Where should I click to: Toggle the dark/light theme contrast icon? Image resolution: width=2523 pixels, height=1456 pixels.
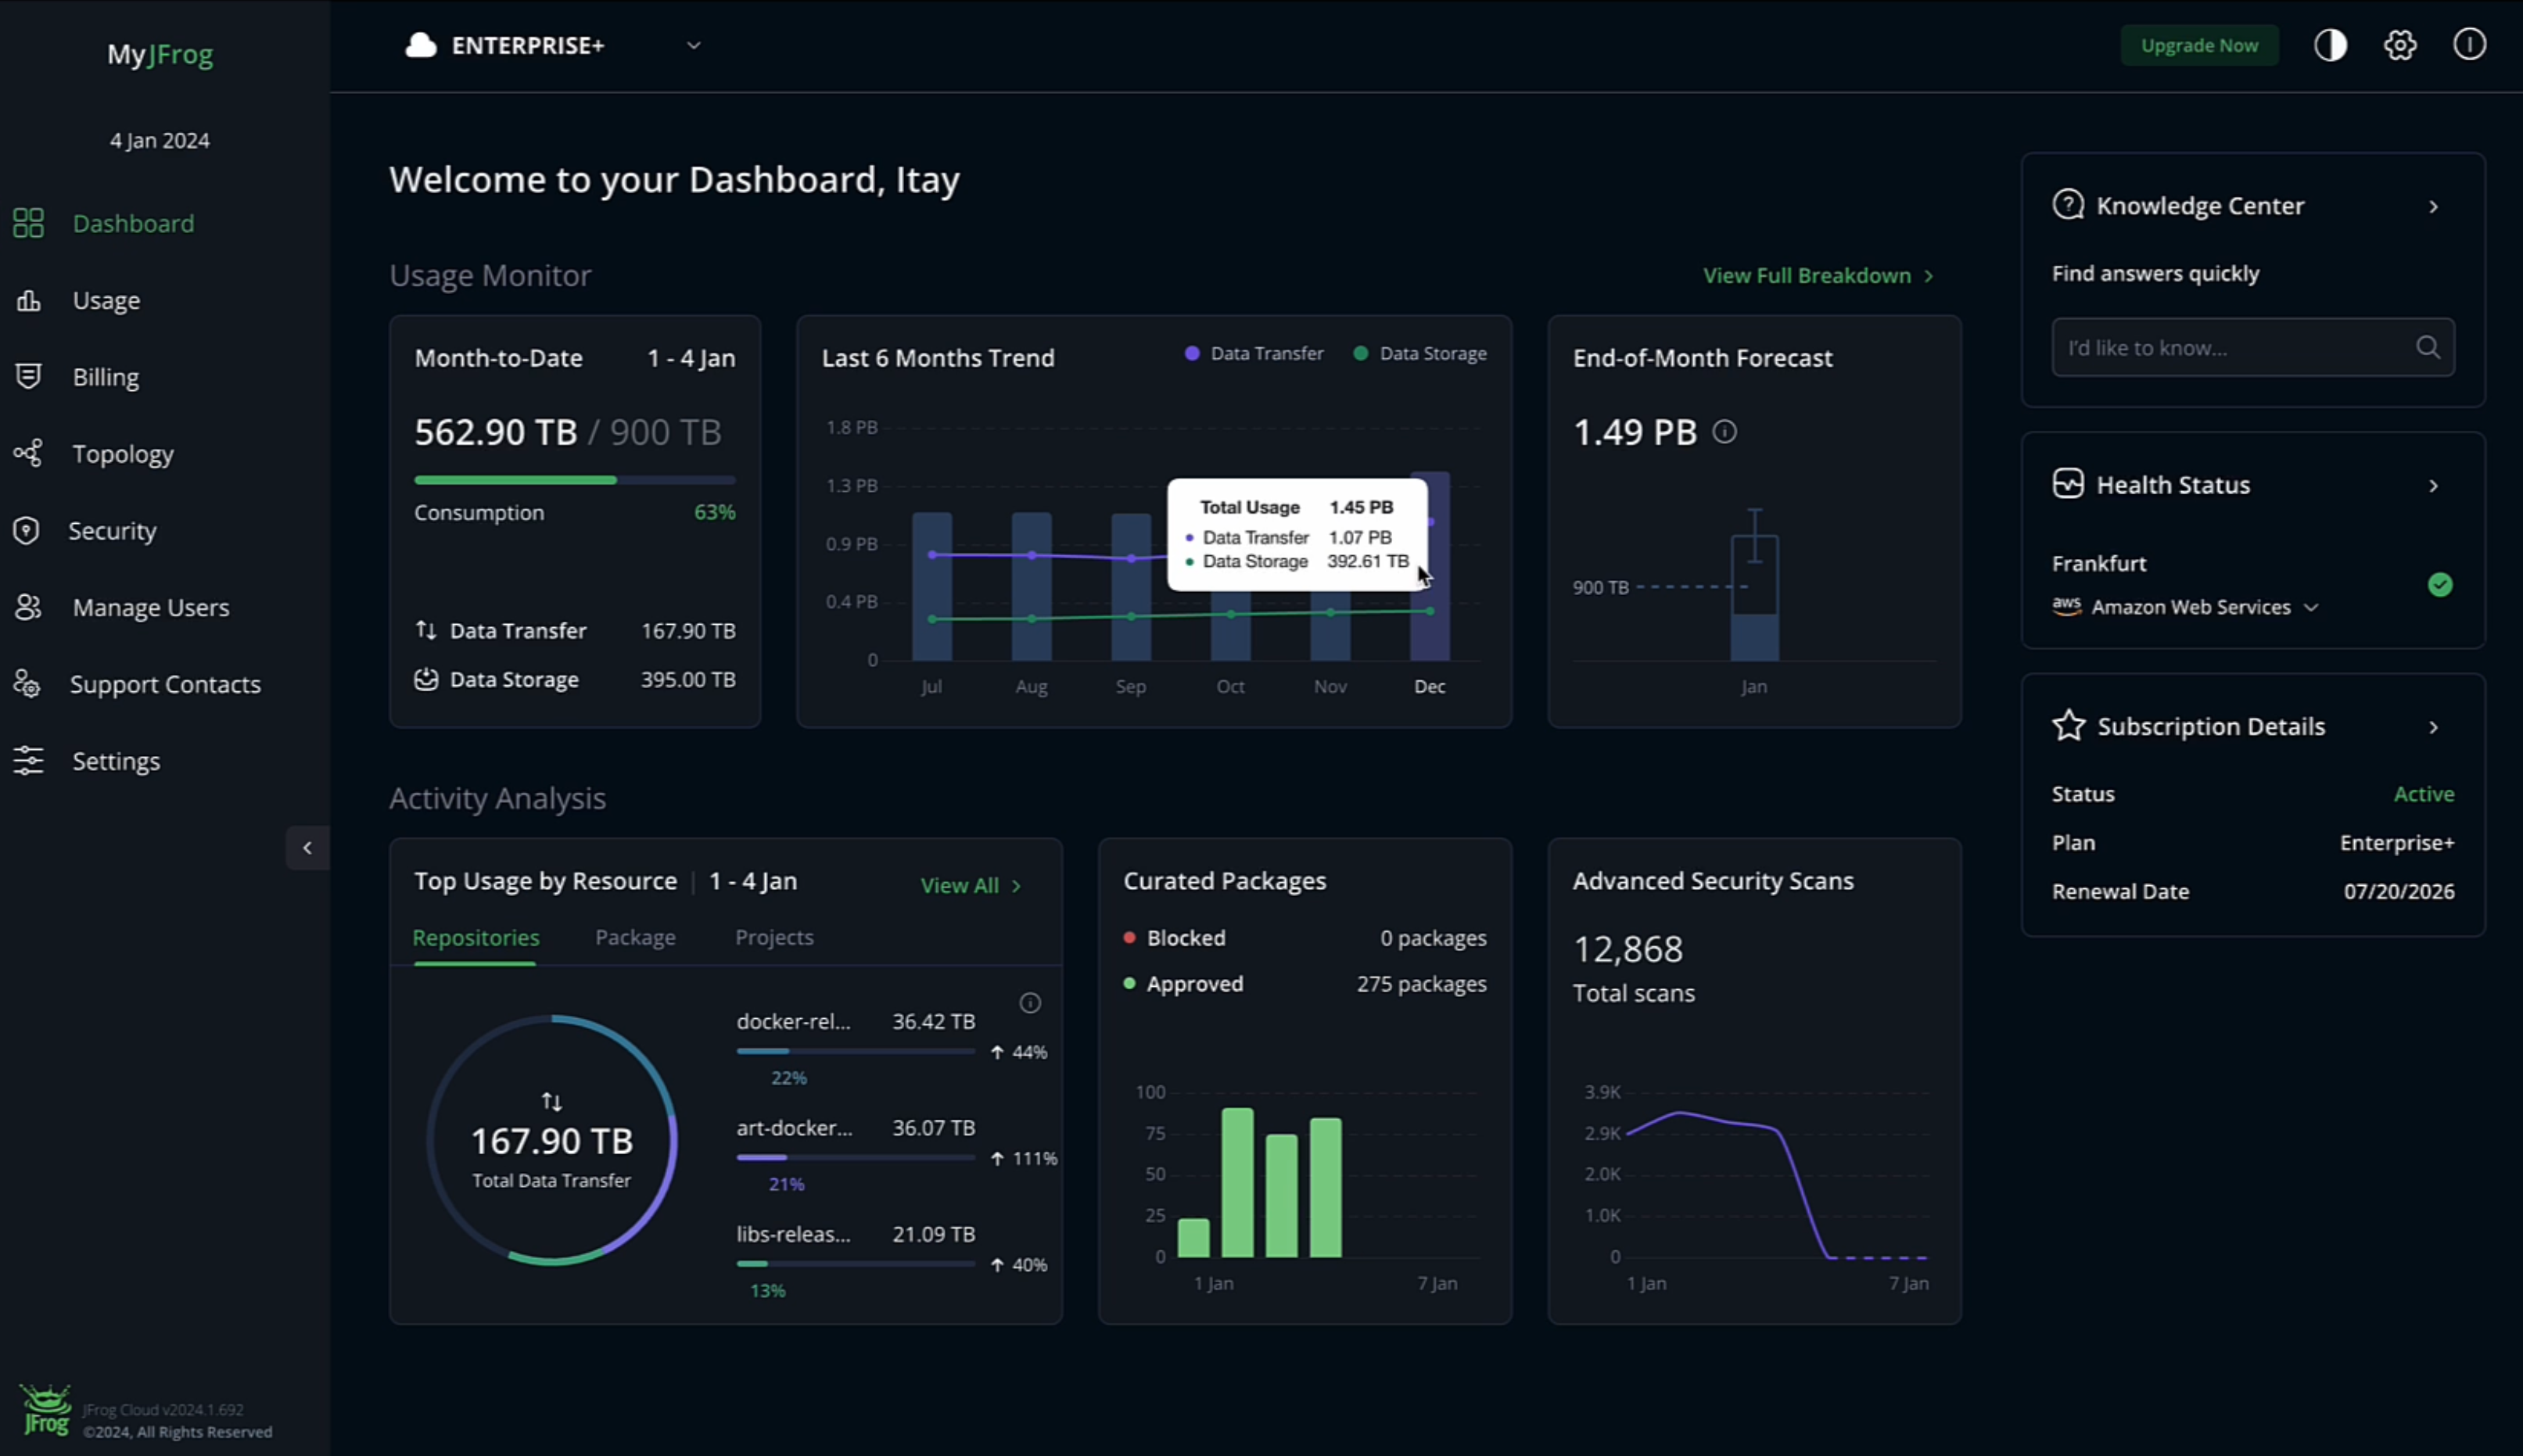2330,45
